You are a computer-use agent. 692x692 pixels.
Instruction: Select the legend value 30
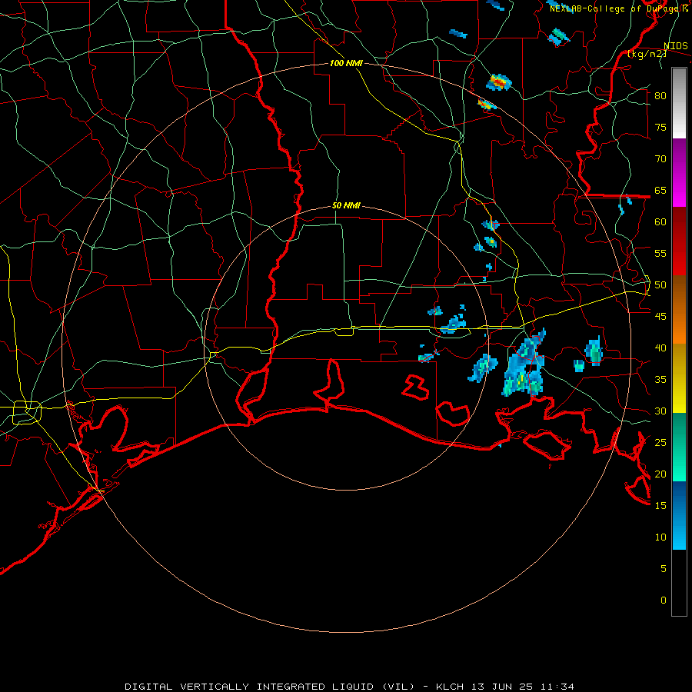click(660, 411)
